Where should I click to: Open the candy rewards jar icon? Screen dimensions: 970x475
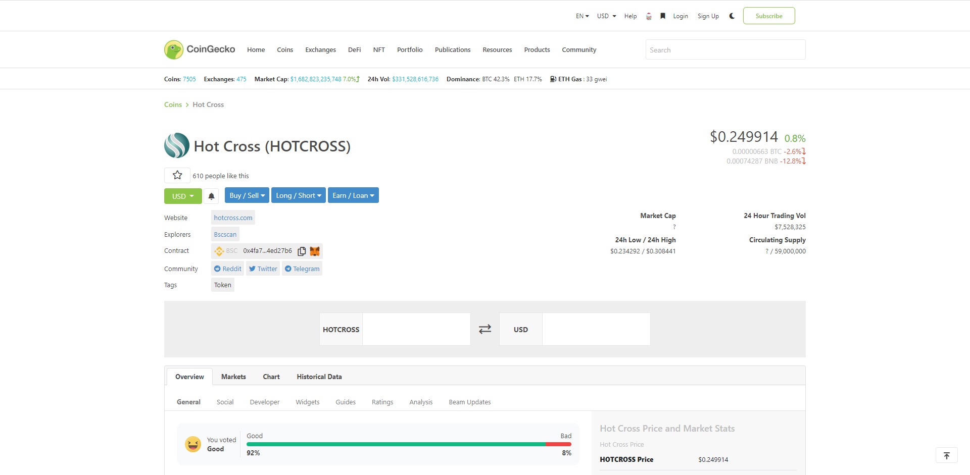pos(649,16)
